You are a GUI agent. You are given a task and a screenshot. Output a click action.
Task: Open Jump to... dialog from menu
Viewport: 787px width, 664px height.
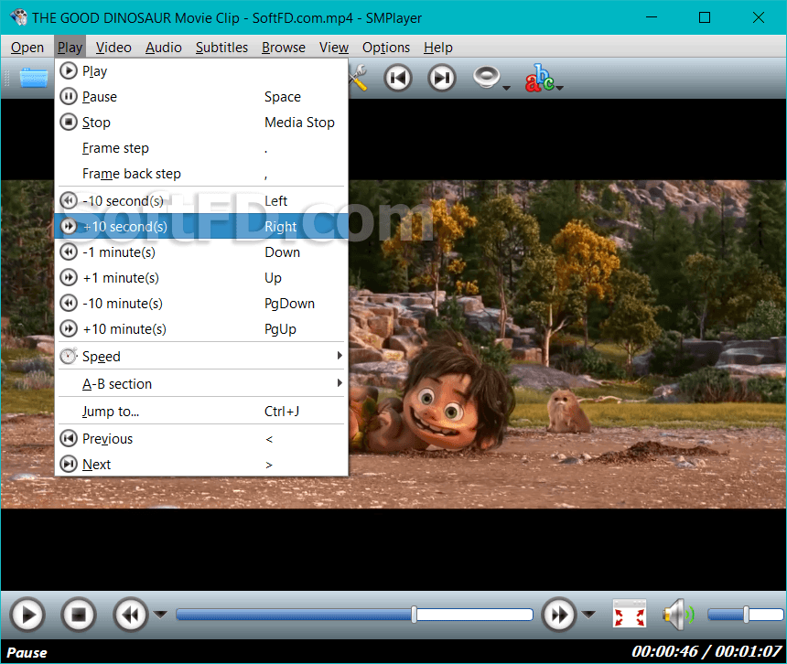pos(201,412)
